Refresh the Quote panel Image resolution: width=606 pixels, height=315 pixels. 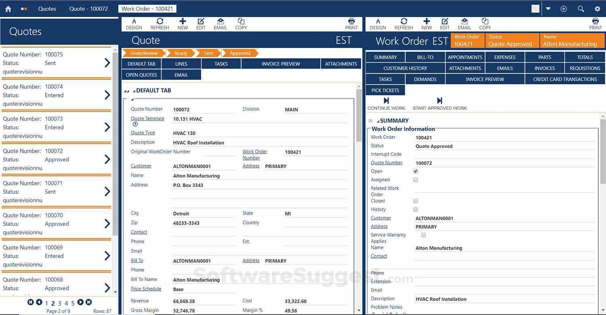(x=160, y=23)
